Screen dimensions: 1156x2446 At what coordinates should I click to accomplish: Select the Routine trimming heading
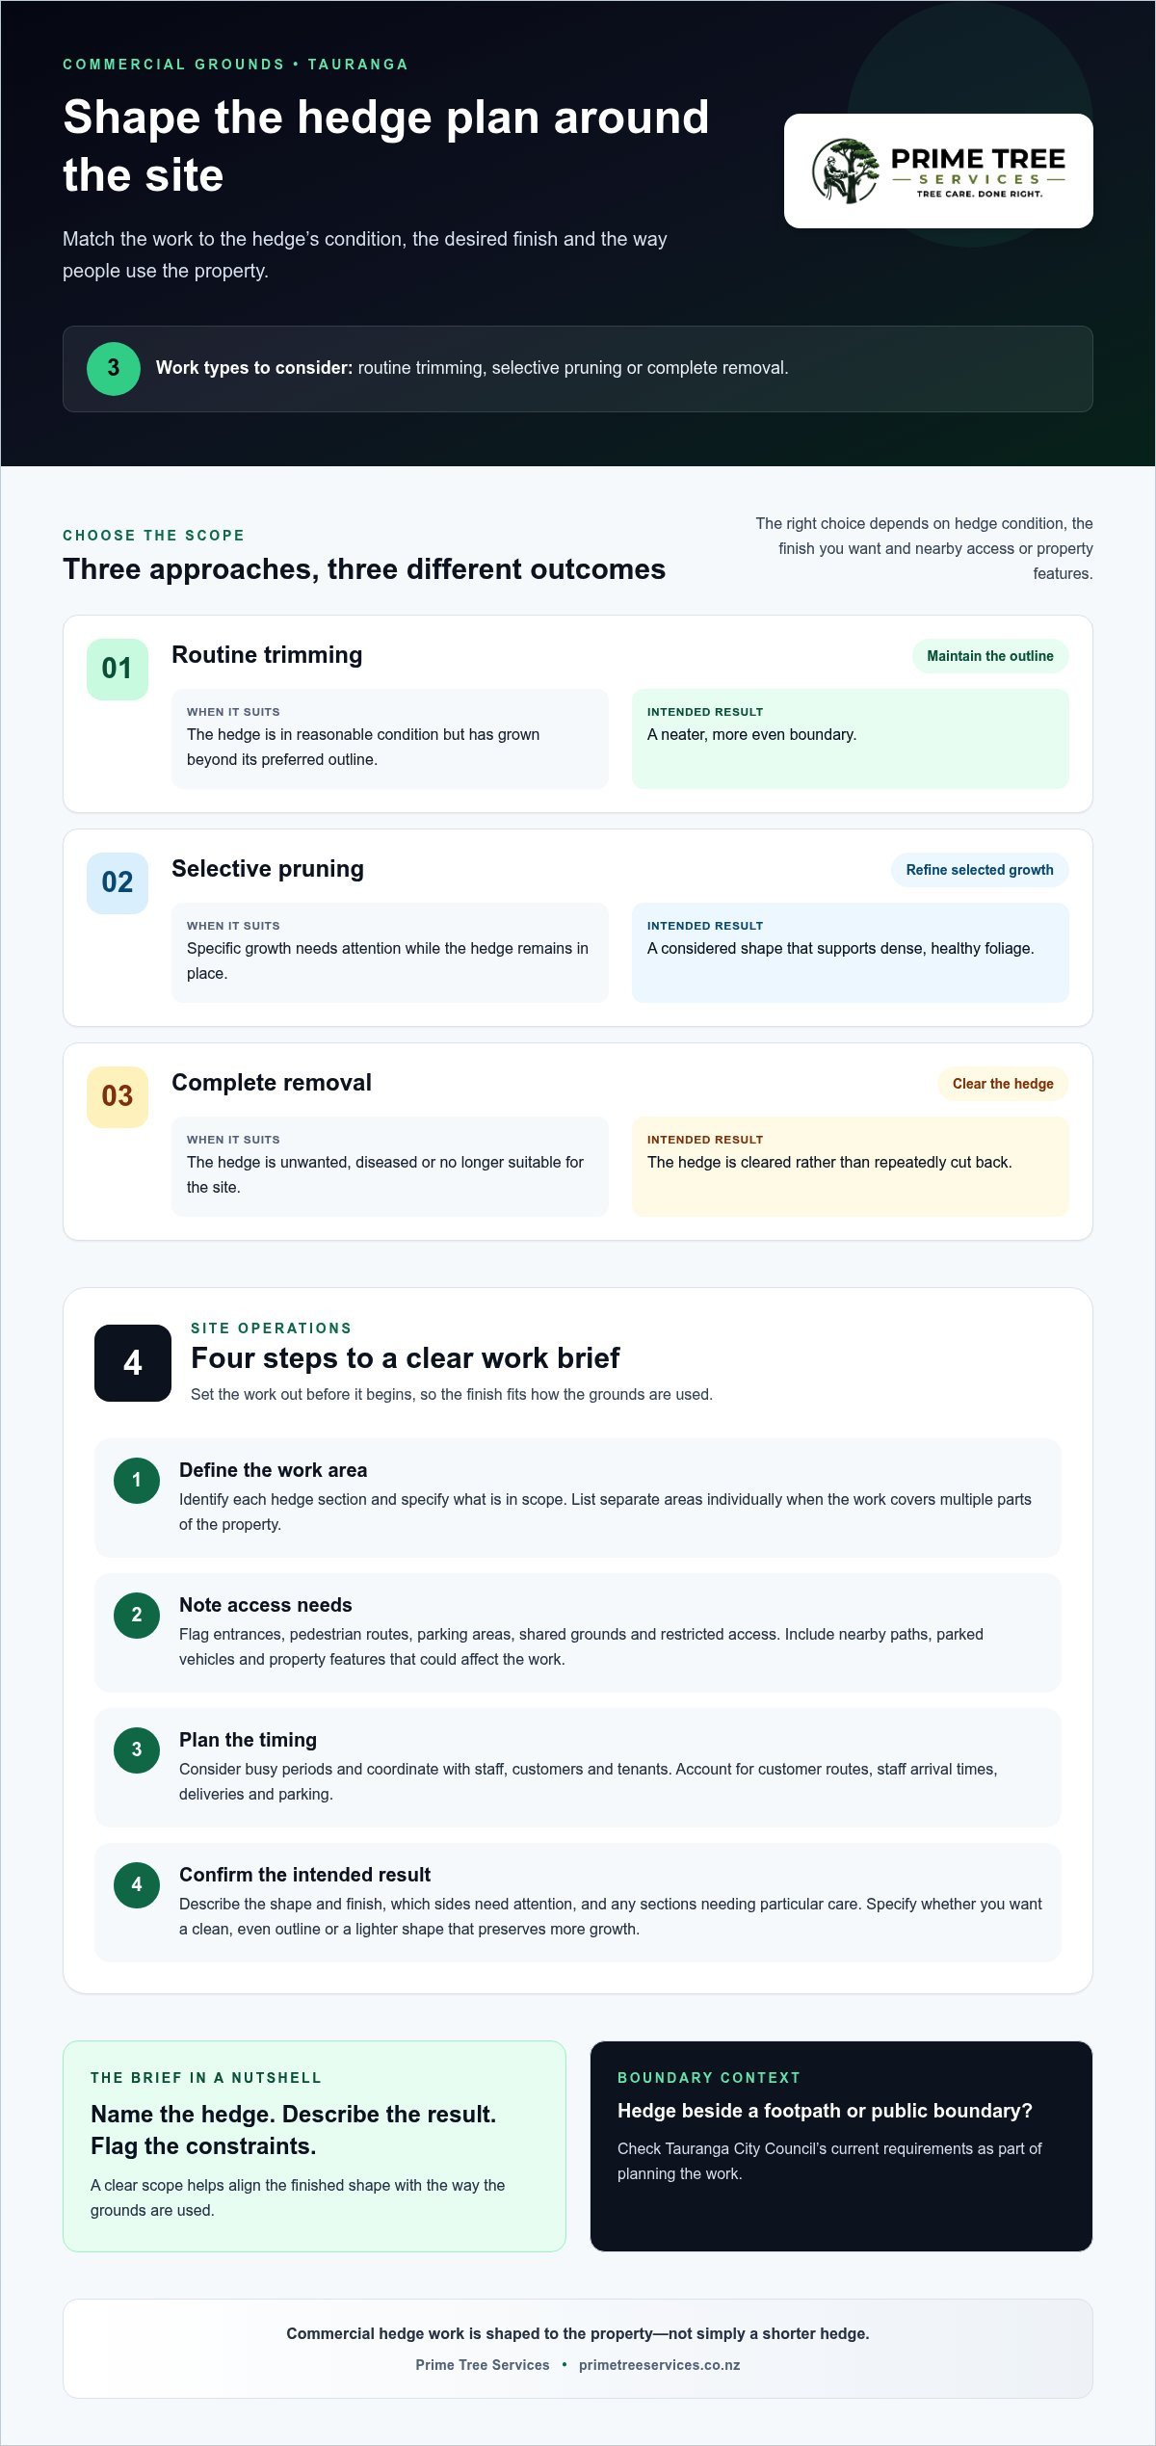coord(267,655)
